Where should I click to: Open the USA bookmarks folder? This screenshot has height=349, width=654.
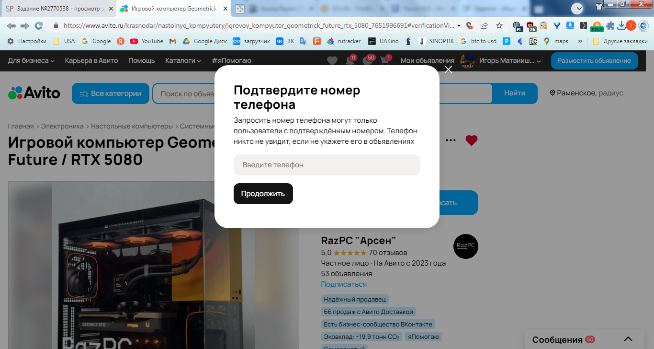64,41
